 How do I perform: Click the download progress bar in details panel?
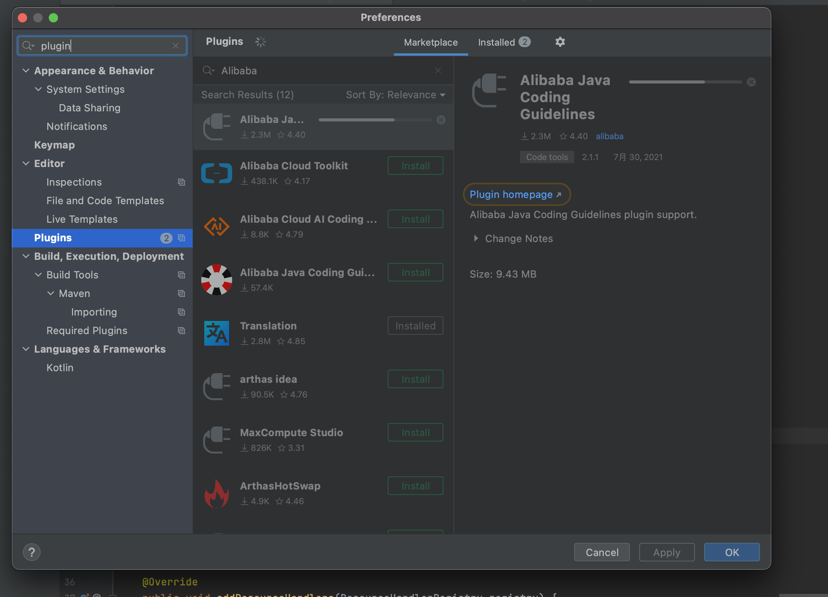click(x=685, y=82)
